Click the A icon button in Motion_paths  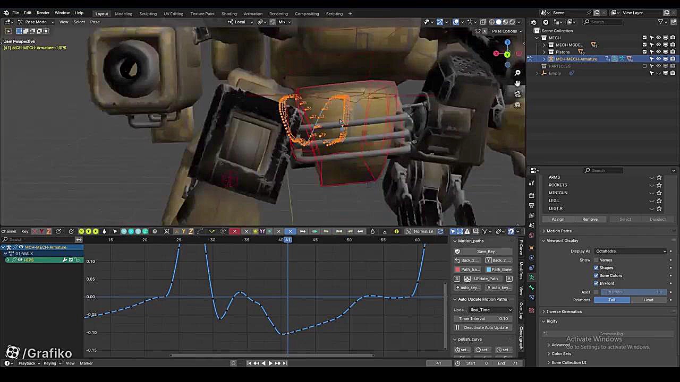[509, 279]
